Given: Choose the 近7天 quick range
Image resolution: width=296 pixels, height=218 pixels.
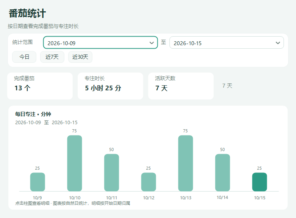Looking at the screenshot, I should click(x=52, y=57).
